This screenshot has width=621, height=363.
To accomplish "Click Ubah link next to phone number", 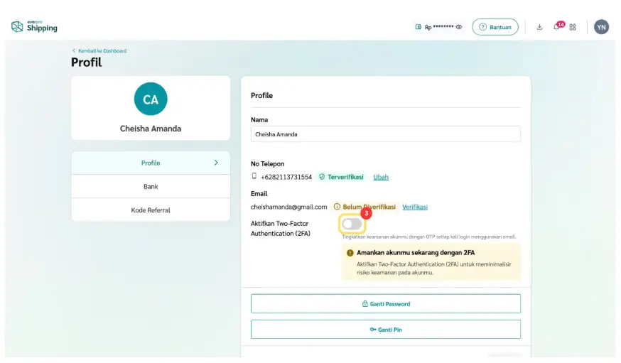I will [x=381, y=177].
